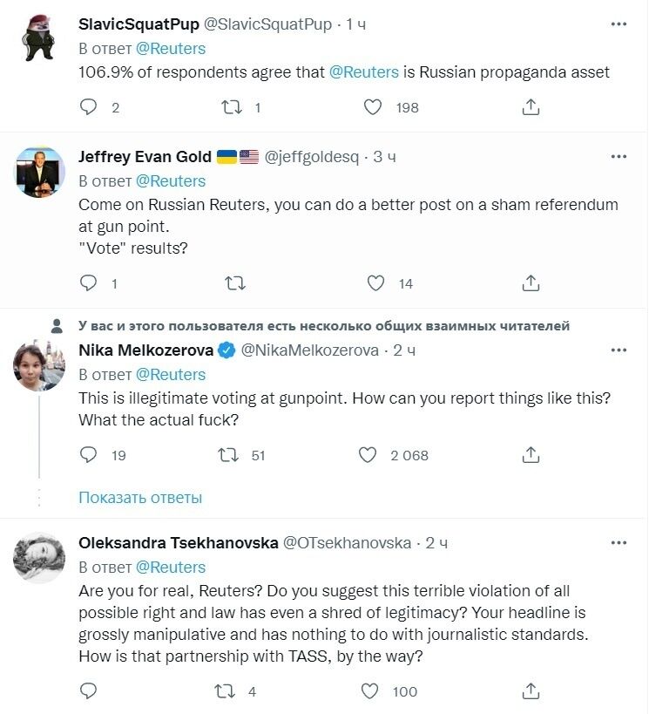Click @Reuters link under Oleksandra's name
Viewport: 649px width, 714px height.
click(171, 567)
